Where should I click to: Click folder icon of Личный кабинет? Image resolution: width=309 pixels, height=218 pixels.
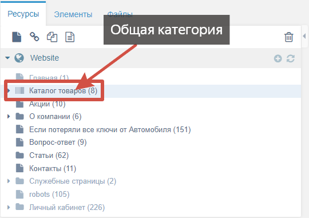(x=19, y=207)
